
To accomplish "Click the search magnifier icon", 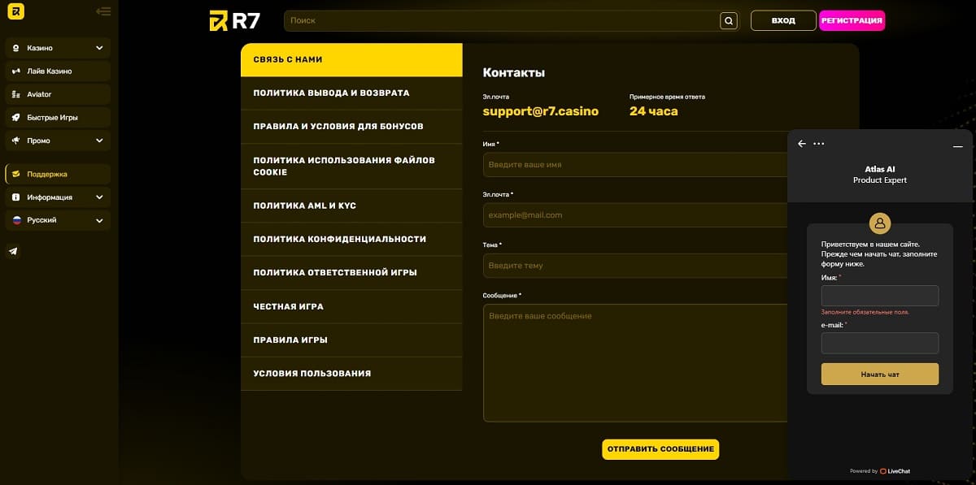I will pyautogui.click(x=729, y=20).
